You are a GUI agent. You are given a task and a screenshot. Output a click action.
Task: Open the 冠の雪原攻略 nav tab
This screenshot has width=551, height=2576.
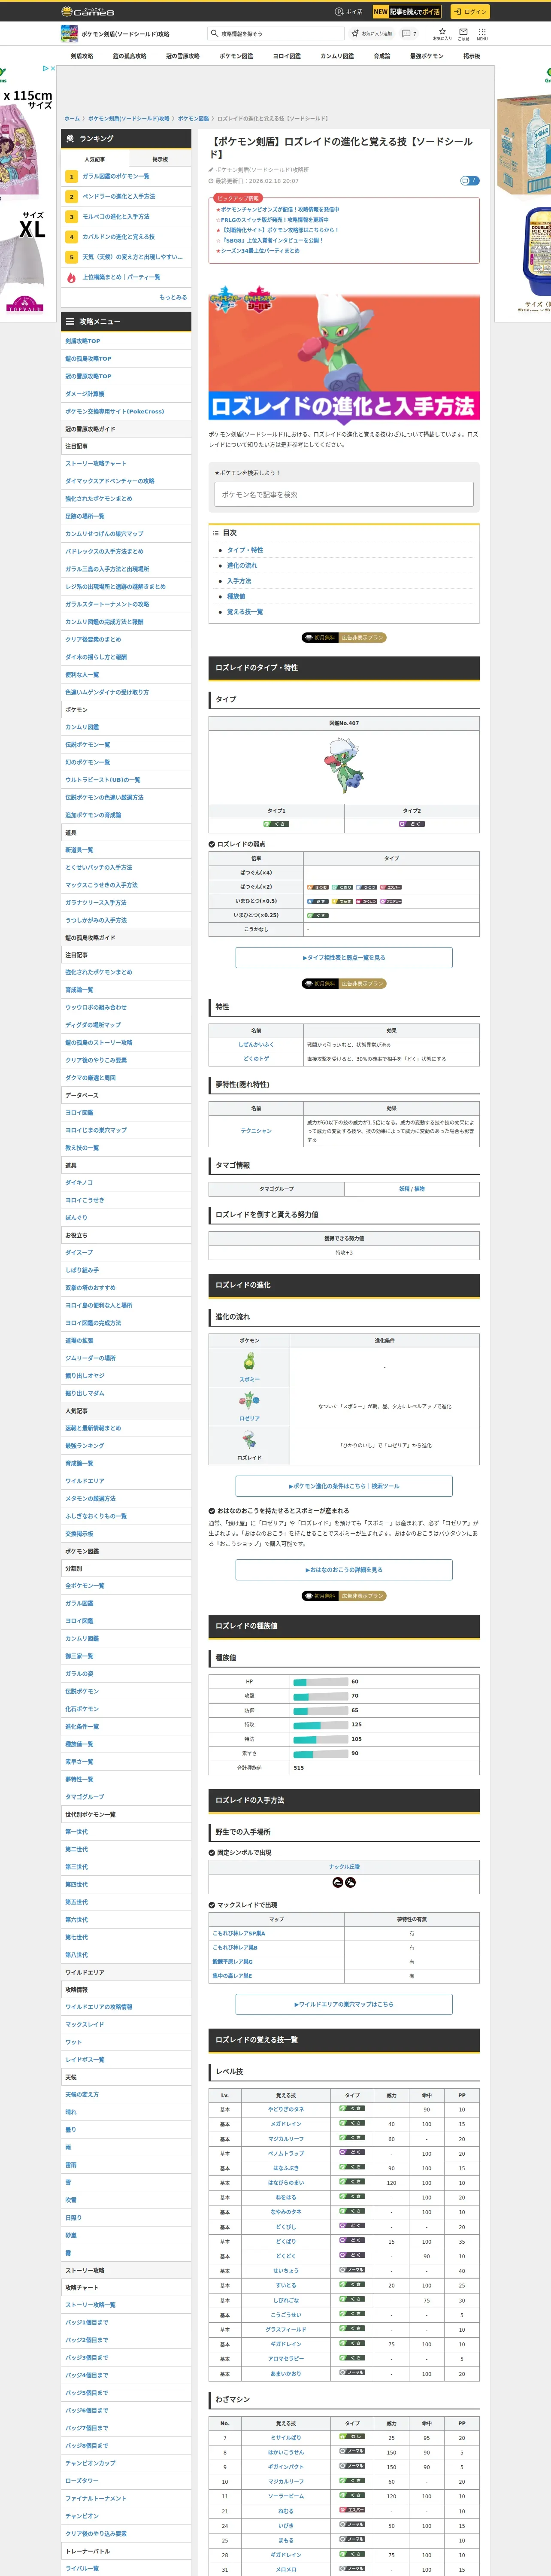(183, 56)
